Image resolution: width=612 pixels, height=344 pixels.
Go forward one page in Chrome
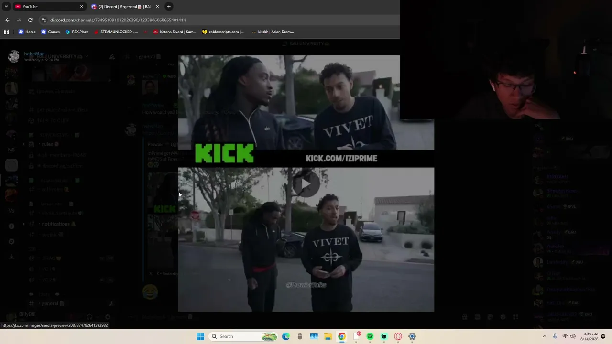click(19, 20)
